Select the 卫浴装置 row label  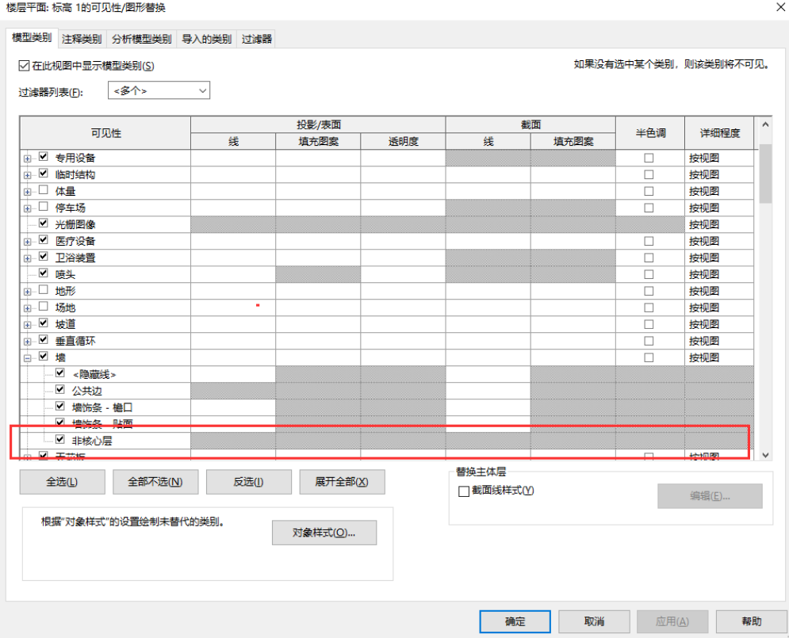(x=75, y=258)
